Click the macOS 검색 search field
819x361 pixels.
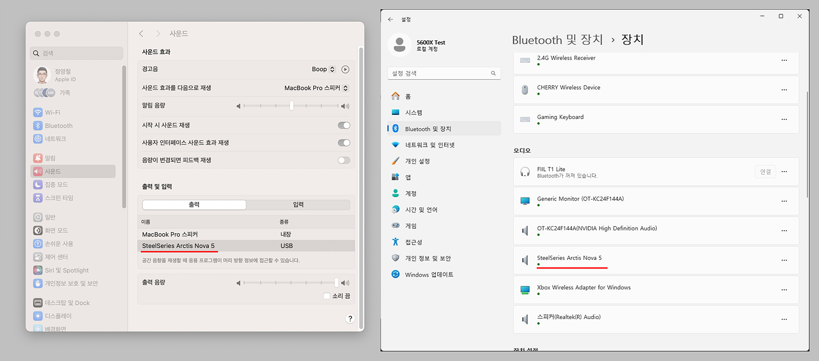point(76,53)
